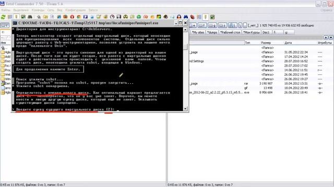Open the Конфигурация menu
This screenshot has height=187, width=334.
point(75,10)
